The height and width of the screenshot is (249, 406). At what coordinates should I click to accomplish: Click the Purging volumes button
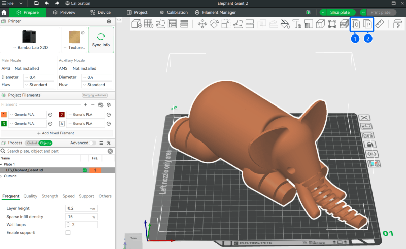pyautogui.click(x=94, y=95)
